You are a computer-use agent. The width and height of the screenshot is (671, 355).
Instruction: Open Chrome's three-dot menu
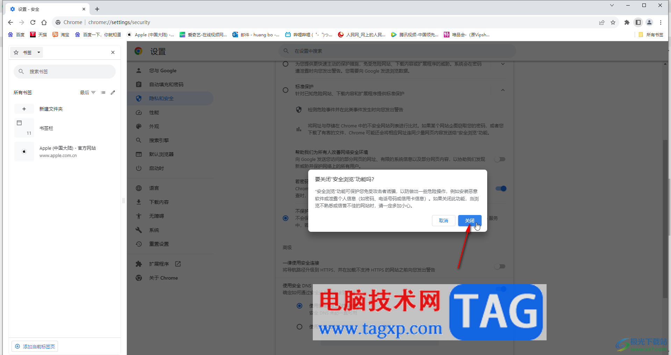(x=661, y=22)
